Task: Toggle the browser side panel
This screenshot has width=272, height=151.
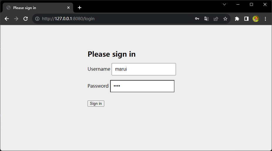Action: point(246,19)
